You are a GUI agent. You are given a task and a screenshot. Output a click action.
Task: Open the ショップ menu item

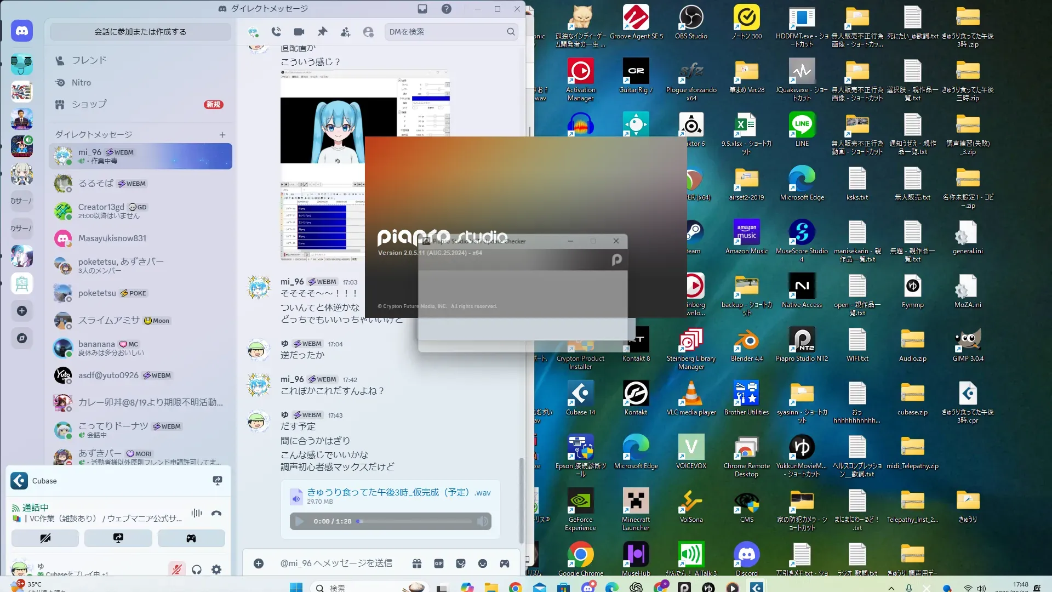tap(89, 104)
